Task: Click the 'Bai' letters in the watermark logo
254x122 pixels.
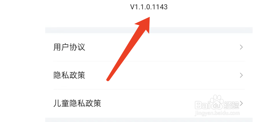Action: 201,105
